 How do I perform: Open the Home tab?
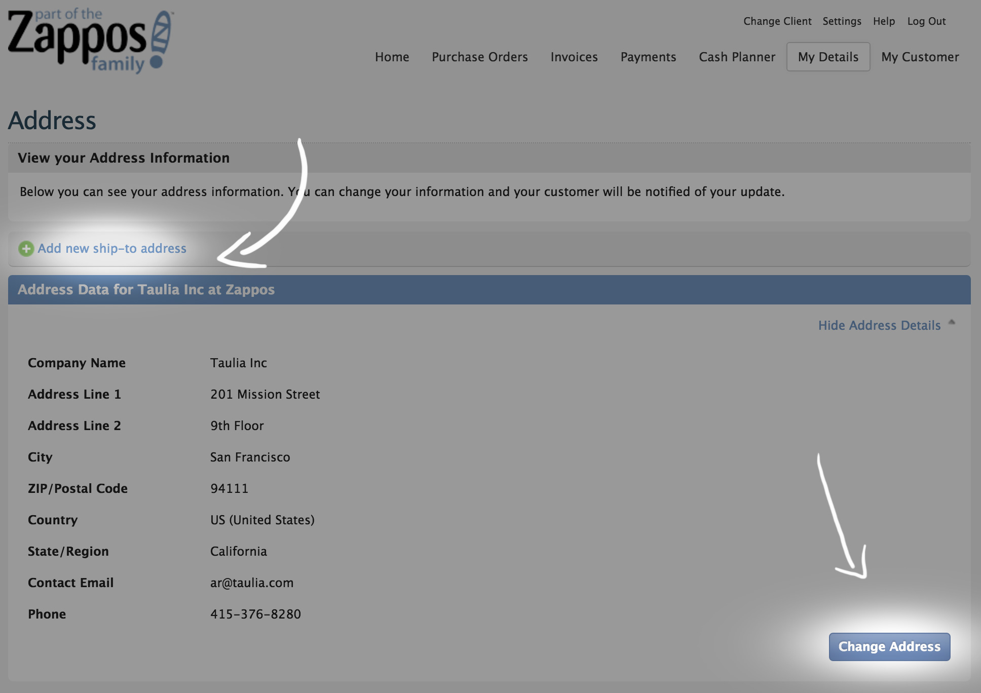(392, 57)
